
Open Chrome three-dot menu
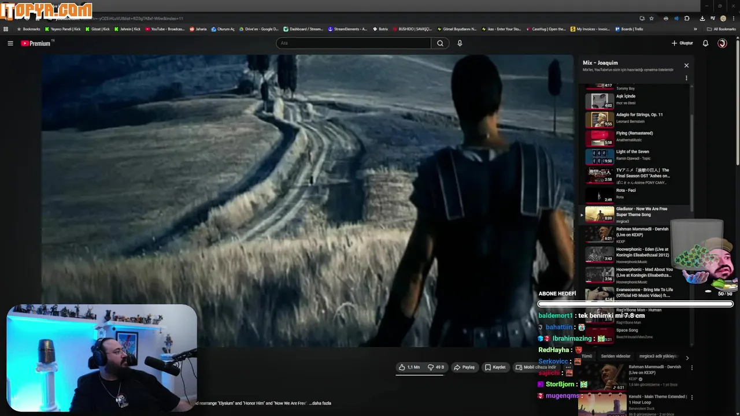733,18
